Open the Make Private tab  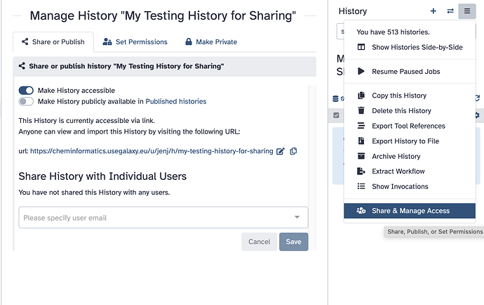click(x=211, y=41)
